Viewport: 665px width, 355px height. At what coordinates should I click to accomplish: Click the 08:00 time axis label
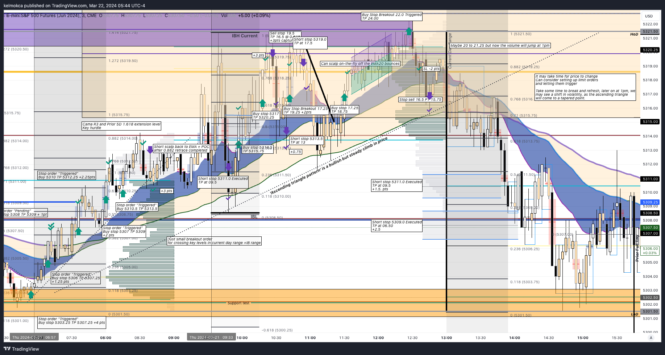click(106, 338)
